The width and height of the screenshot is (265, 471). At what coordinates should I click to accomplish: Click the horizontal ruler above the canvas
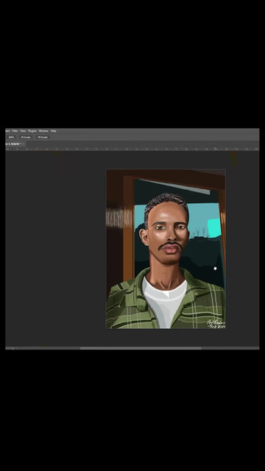click(132, 149)
